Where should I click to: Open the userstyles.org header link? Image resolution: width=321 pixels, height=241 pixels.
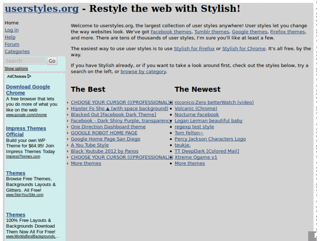click(x=42, y=9)
